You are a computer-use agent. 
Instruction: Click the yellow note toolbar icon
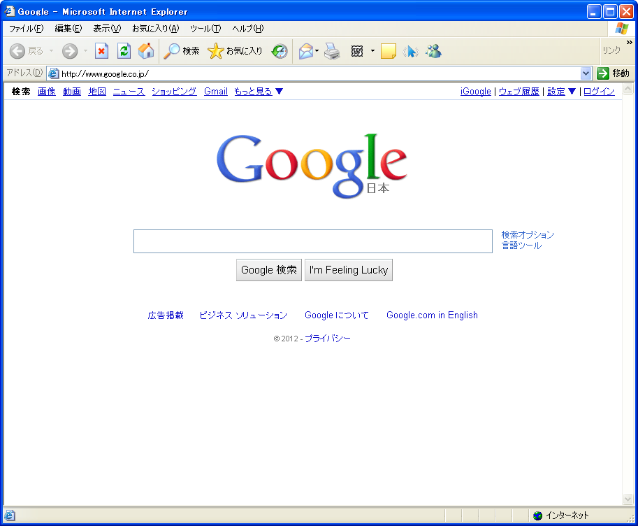click(388, 51)
